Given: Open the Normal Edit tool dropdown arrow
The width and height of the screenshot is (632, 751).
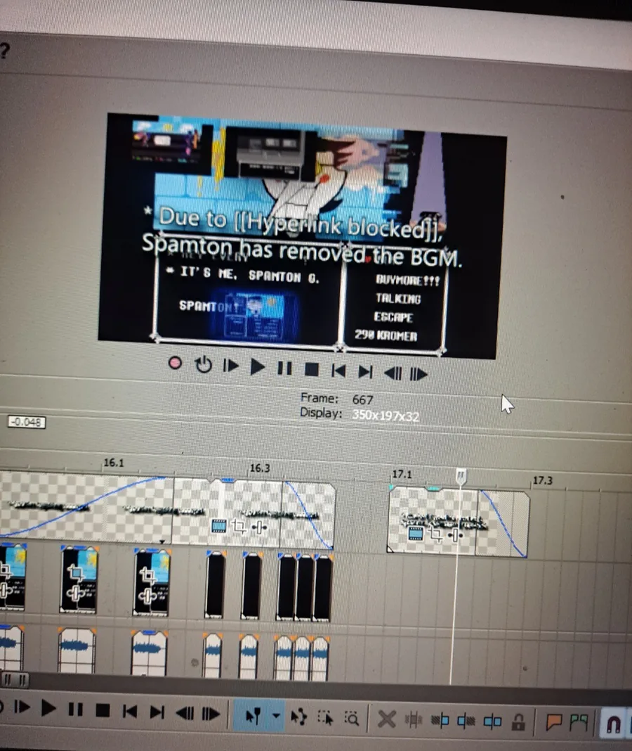Looking at the screenshot, I should [x=276, y=716].
